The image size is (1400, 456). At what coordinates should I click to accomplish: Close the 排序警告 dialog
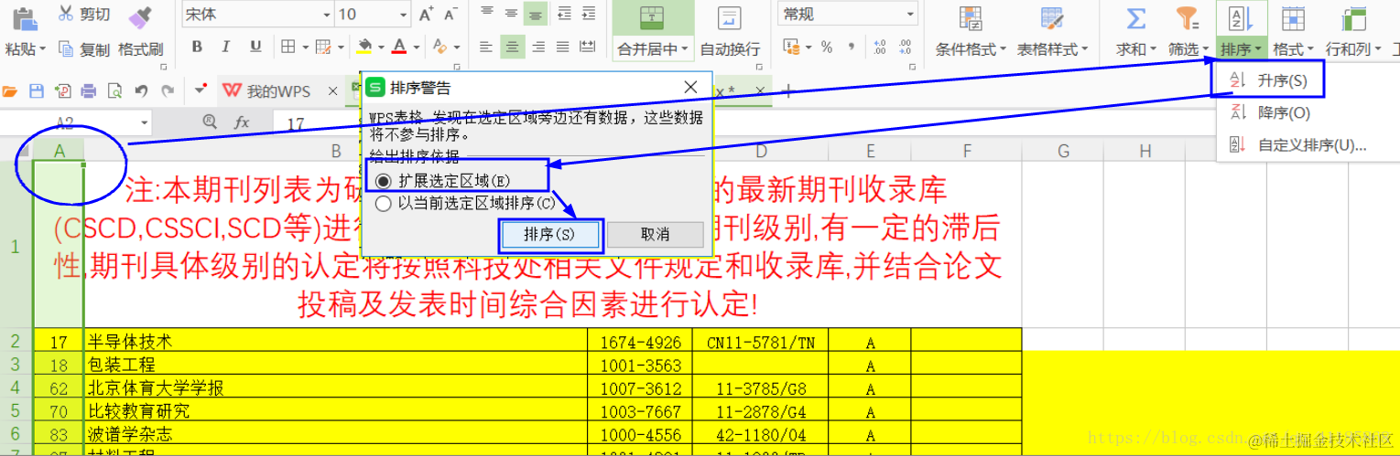(691, 87)
